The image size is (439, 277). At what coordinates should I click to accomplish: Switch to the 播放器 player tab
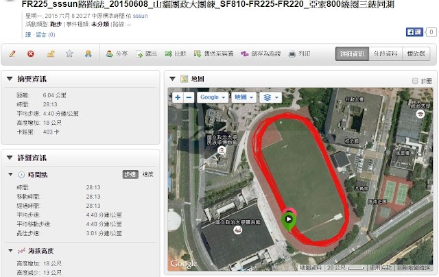pyautogui.click(x=416, y=54)
